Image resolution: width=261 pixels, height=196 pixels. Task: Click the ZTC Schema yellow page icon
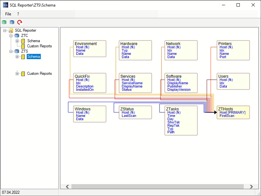pos(23,41)
